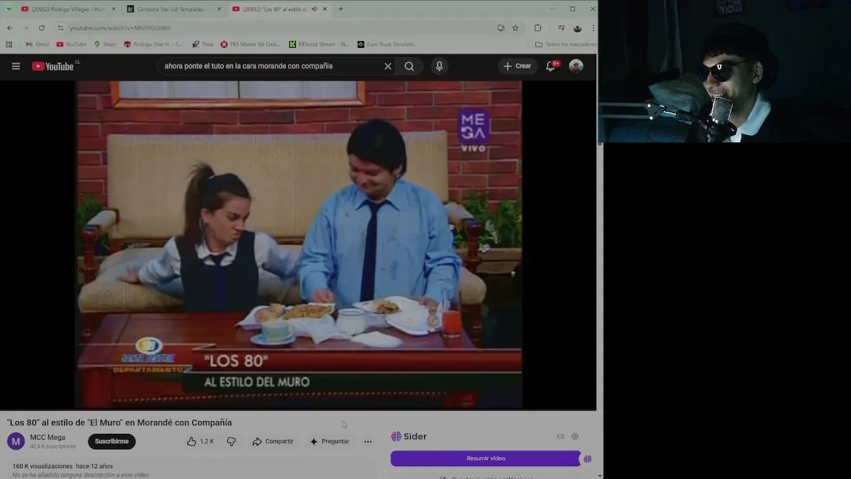Open the Chrome profile avatar

click(577, 28)
